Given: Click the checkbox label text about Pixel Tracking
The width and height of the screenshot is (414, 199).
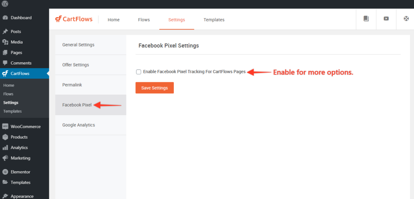Looking at the screenshot, I should coord(194,72).
